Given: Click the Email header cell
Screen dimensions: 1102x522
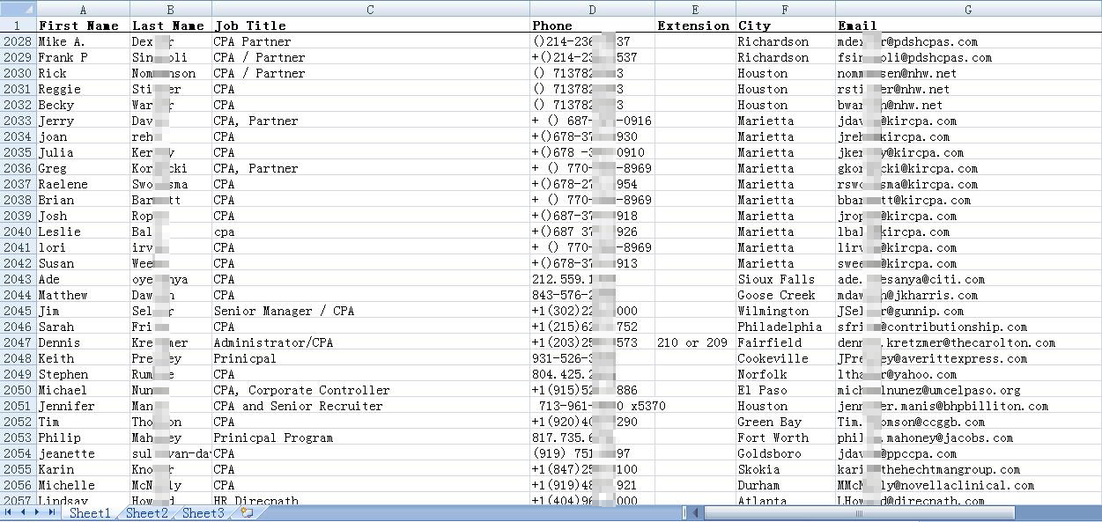Looking at the screenshot, I should click(967, 26).
